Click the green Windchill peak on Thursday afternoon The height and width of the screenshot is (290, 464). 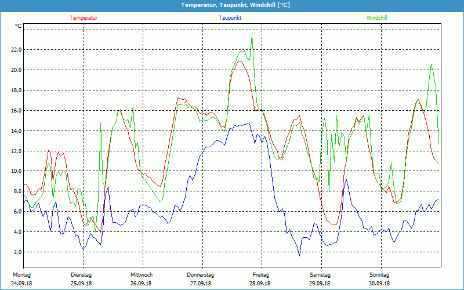click(252, 35)
